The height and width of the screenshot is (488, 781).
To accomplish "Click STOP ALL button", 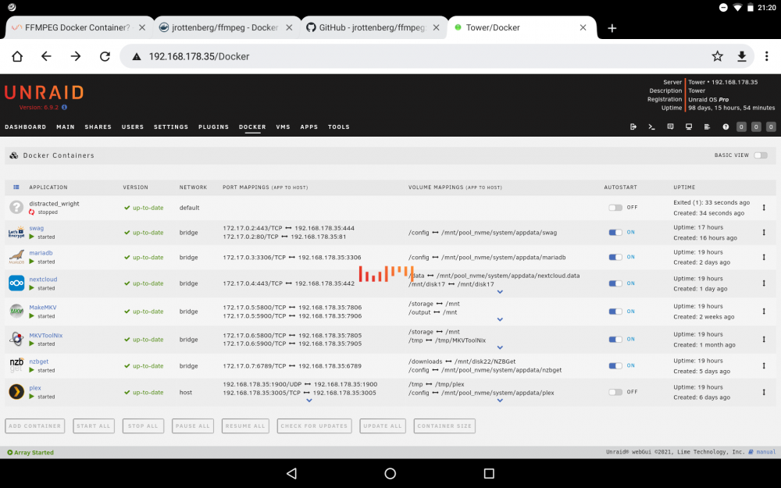I will click(x=143, y=426).
